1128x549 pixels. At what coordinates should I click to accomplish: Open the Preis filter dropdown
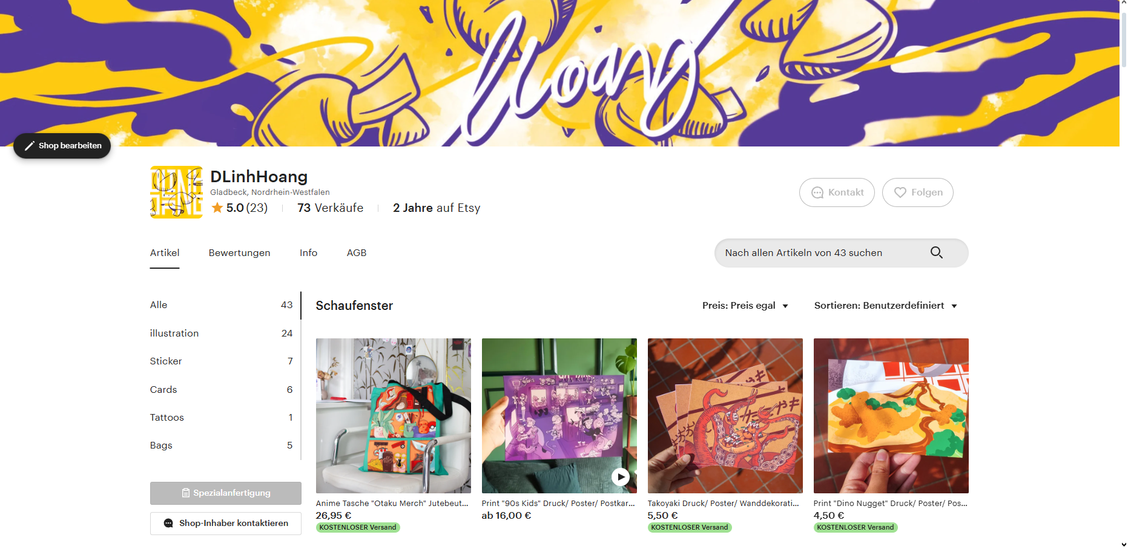pyautogui.click(x=745, y=306)
